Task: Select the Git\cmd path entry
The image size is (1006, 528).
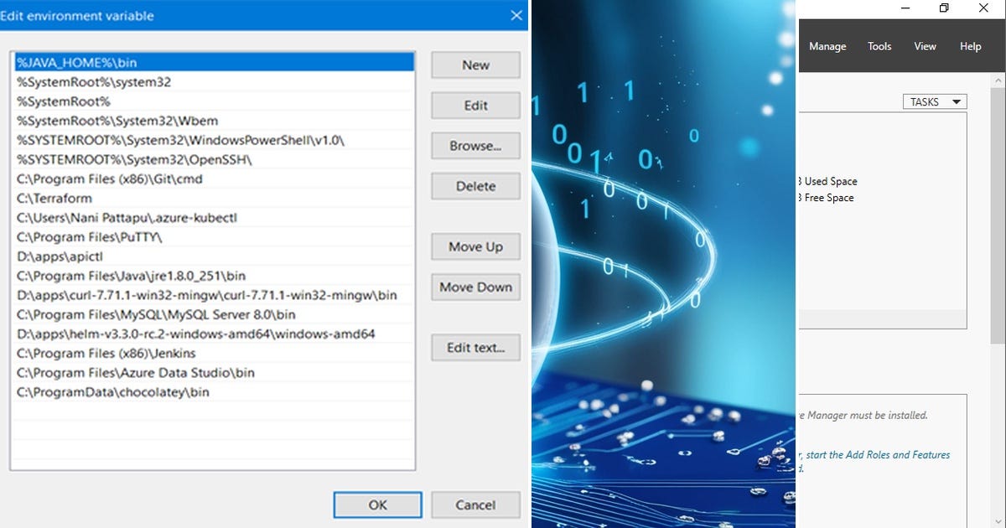Action: 214,179
